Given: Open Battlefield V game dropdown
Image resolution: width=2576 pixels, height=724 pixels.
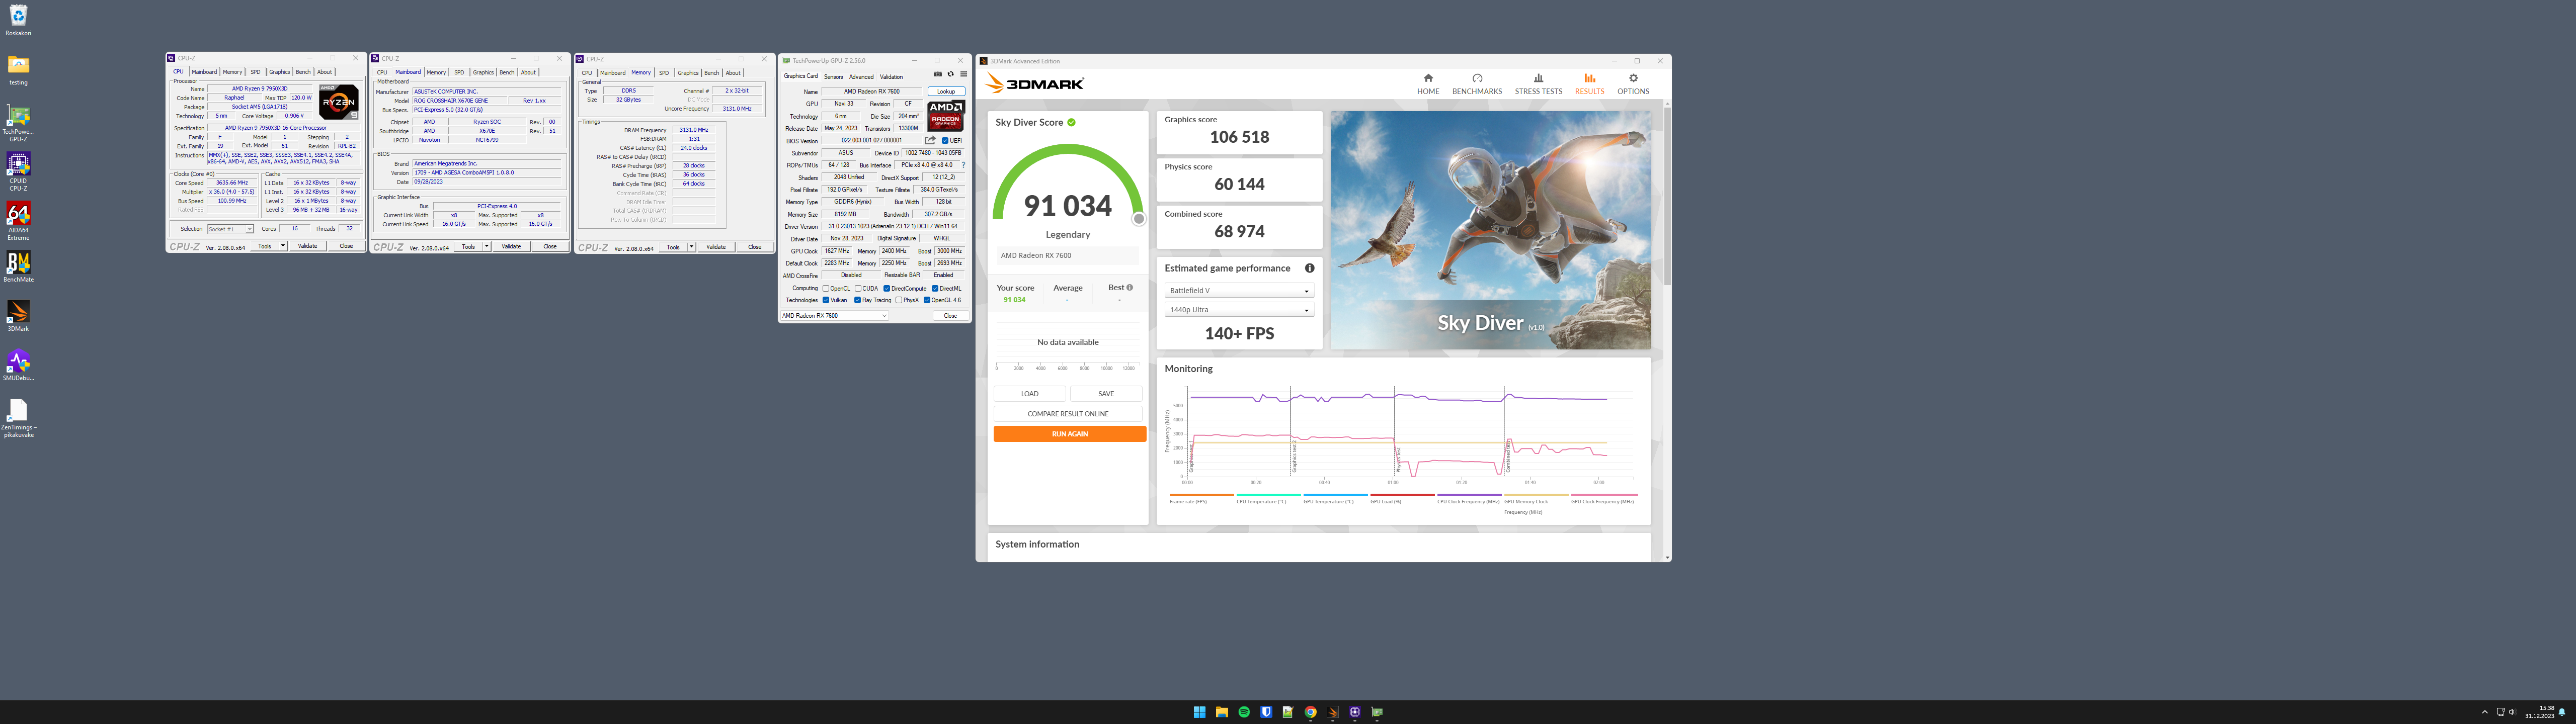Looking at the screenshot, I should tap(1239, 291).
